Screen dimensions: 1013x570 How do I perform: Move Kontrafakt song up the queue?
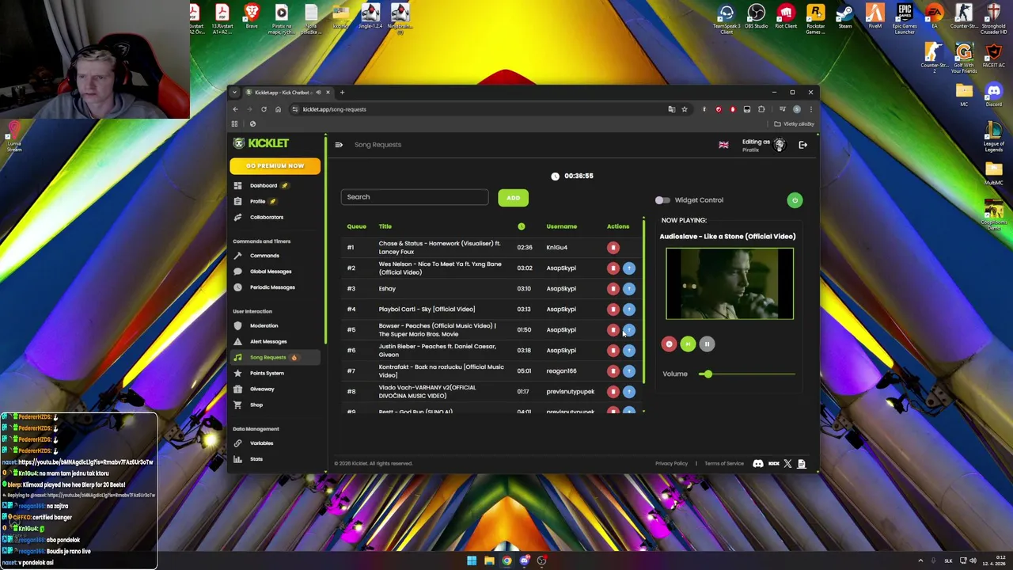(x=629, y=370)
